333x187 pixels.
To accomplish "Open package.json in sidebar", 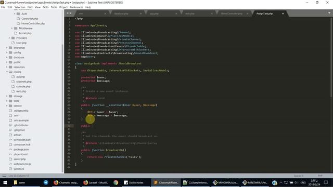I will (21, 150).
